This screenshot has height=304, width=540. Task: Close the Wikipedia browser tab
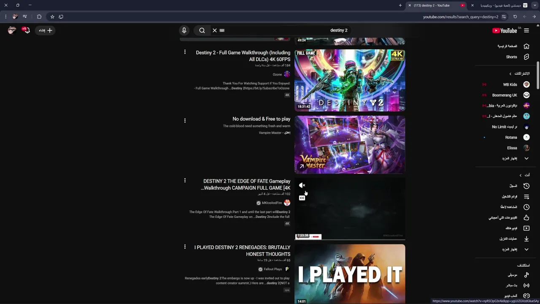click(x=472, y=5)
